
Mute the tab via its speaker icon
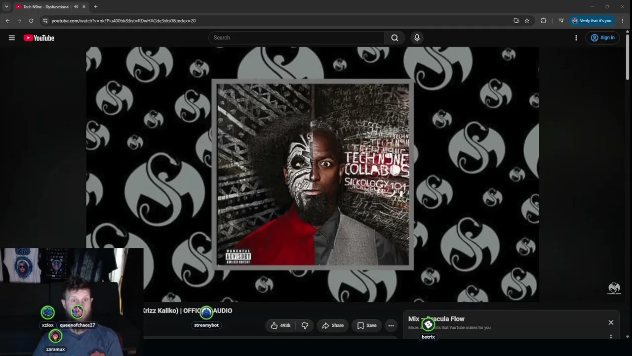[76, 7]
